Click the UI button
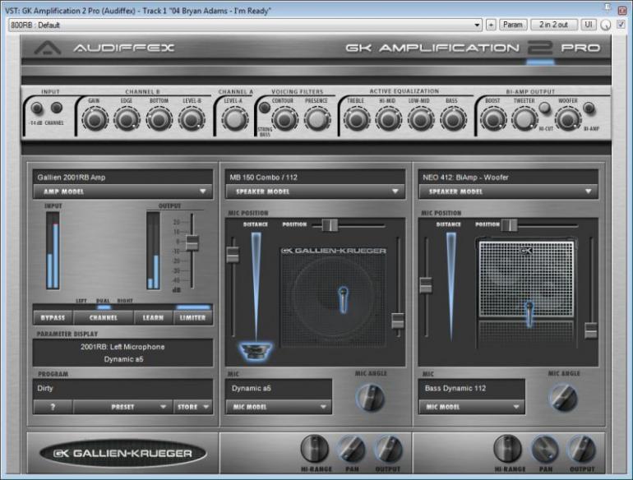 [x=589, y=25]
